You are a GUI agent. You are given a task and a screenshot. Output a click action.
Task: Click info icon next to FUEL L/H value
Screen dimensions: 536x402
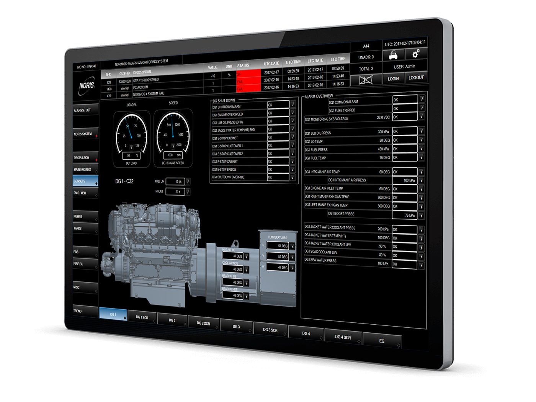pos(188,181)
